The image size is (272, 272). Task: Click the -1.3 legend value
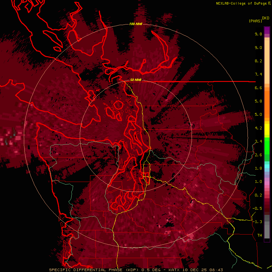(x=257, y=222)
